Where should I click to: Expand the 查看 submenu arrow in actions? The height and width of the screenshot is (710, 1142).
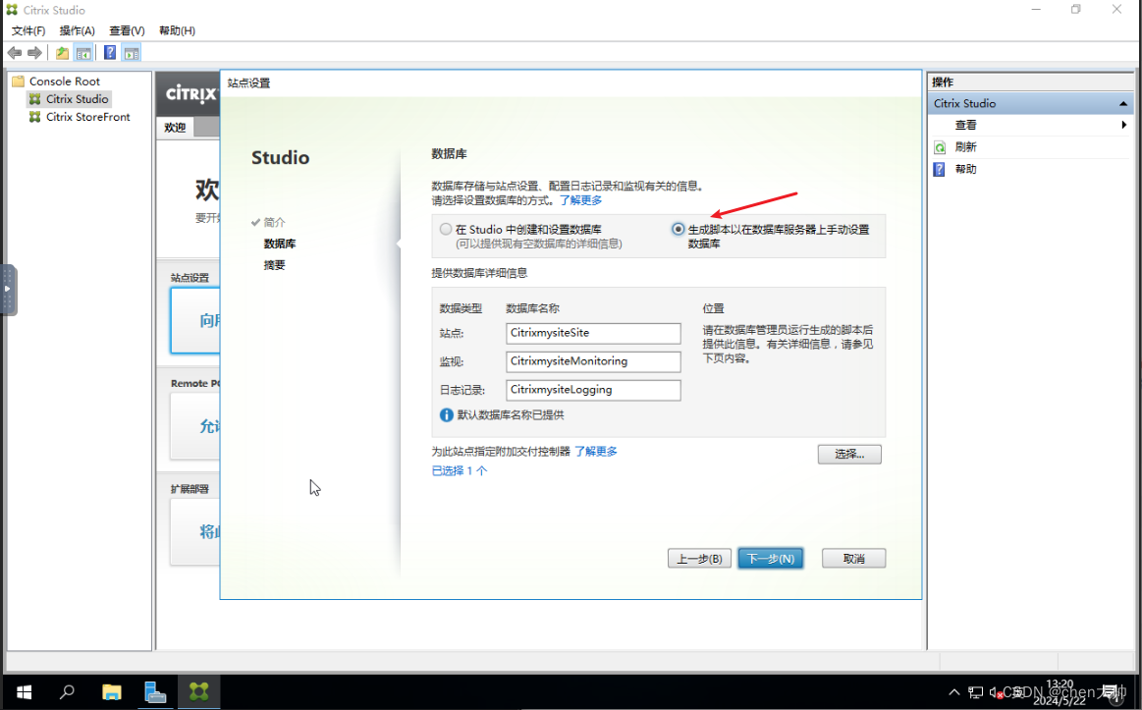(1123, 126)
